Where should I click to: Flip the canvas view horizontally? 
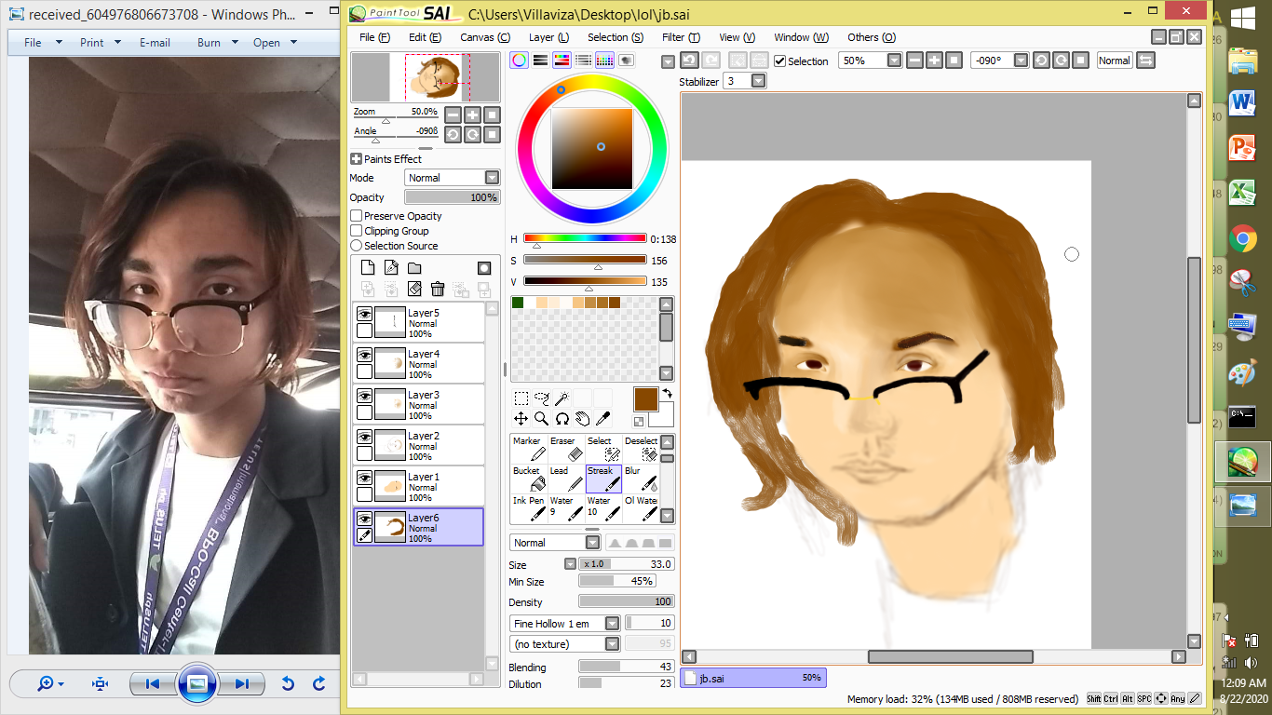click(x=1145, y=61)
